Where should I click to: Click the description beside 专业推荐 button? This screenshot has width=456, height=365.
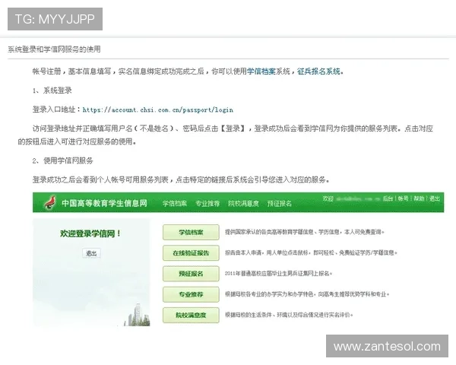click(307, 294)
